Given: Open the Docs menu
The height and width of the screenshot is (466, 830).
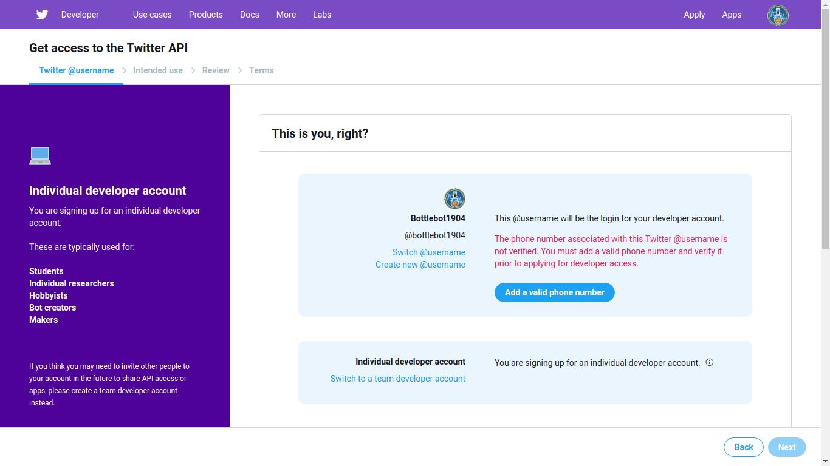Looking at the screenshot, I should [250, 15].
